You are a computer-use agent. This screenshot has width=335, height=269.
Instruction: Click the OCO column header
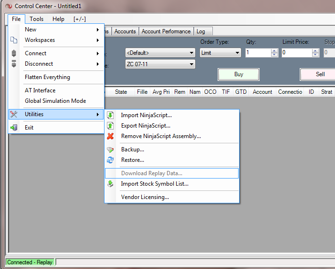(x=210, y=92)
